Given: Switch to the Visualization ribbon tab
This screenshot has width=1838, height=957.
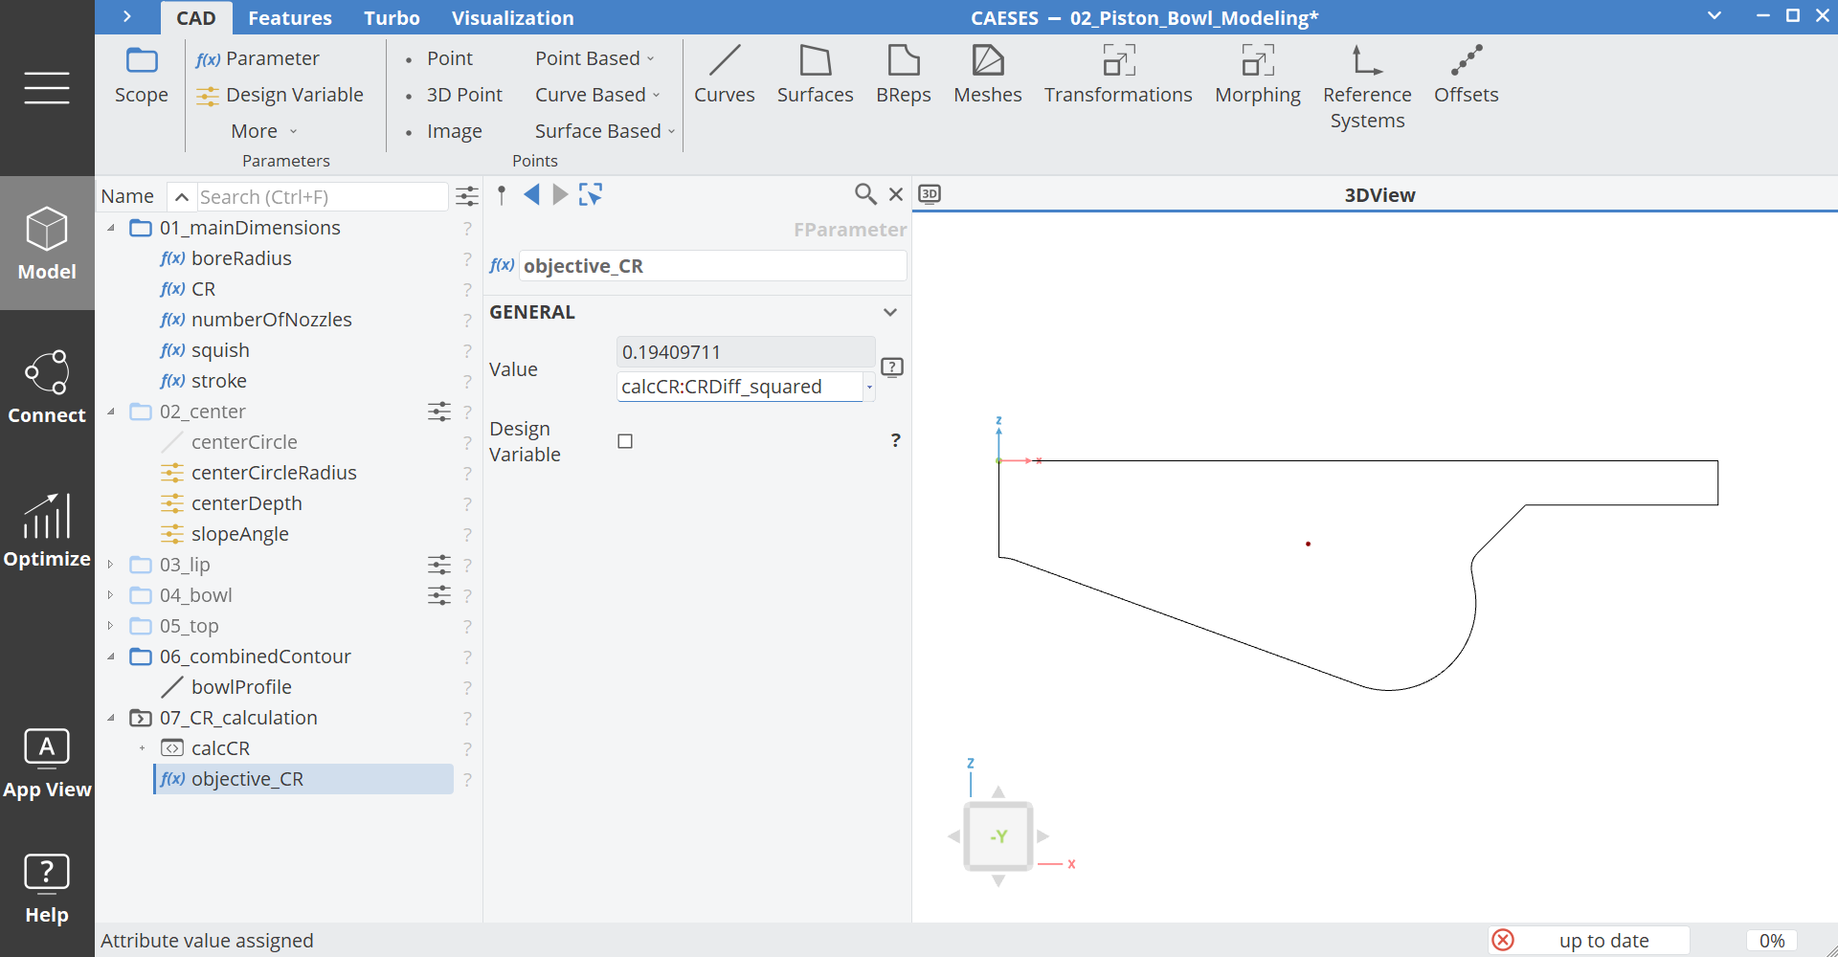Looking at the screenshot, I should (x=513, y=17).
